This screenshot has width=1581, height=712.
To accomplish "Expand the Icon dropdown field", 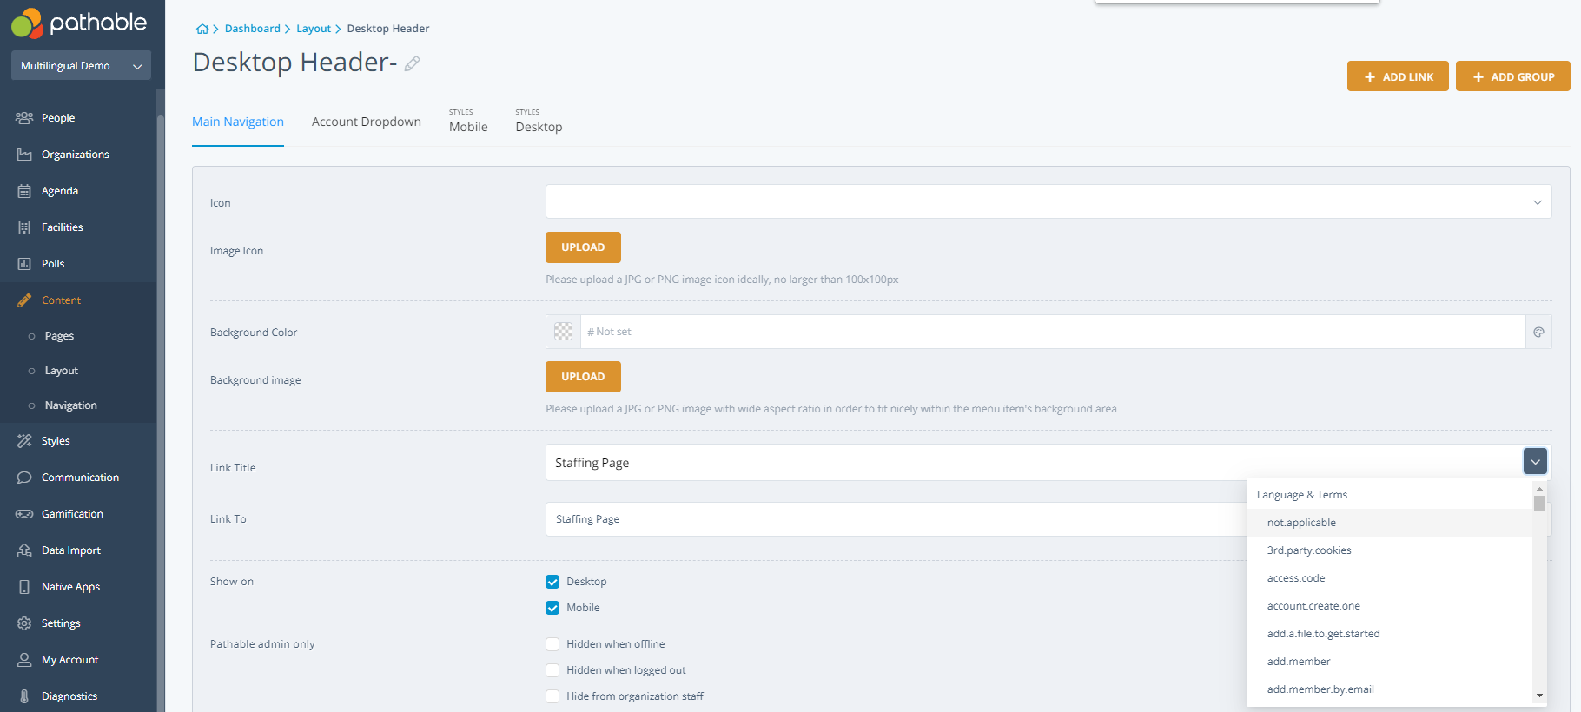I will 1048,201.
